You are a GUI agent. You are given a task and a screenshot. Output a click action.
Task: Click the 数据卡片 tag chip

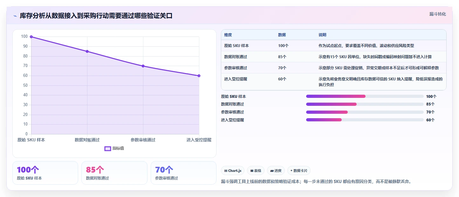click(299, 171)
